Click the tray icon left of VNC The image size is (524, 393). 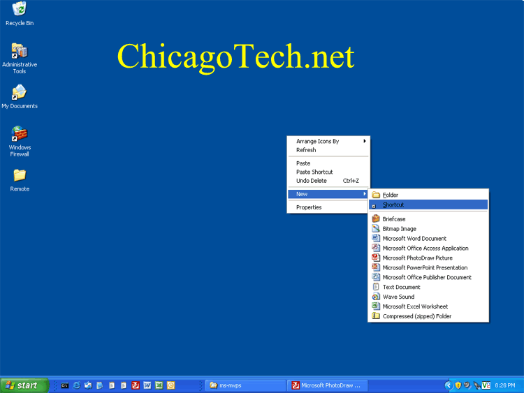click(x=477, y=385)
